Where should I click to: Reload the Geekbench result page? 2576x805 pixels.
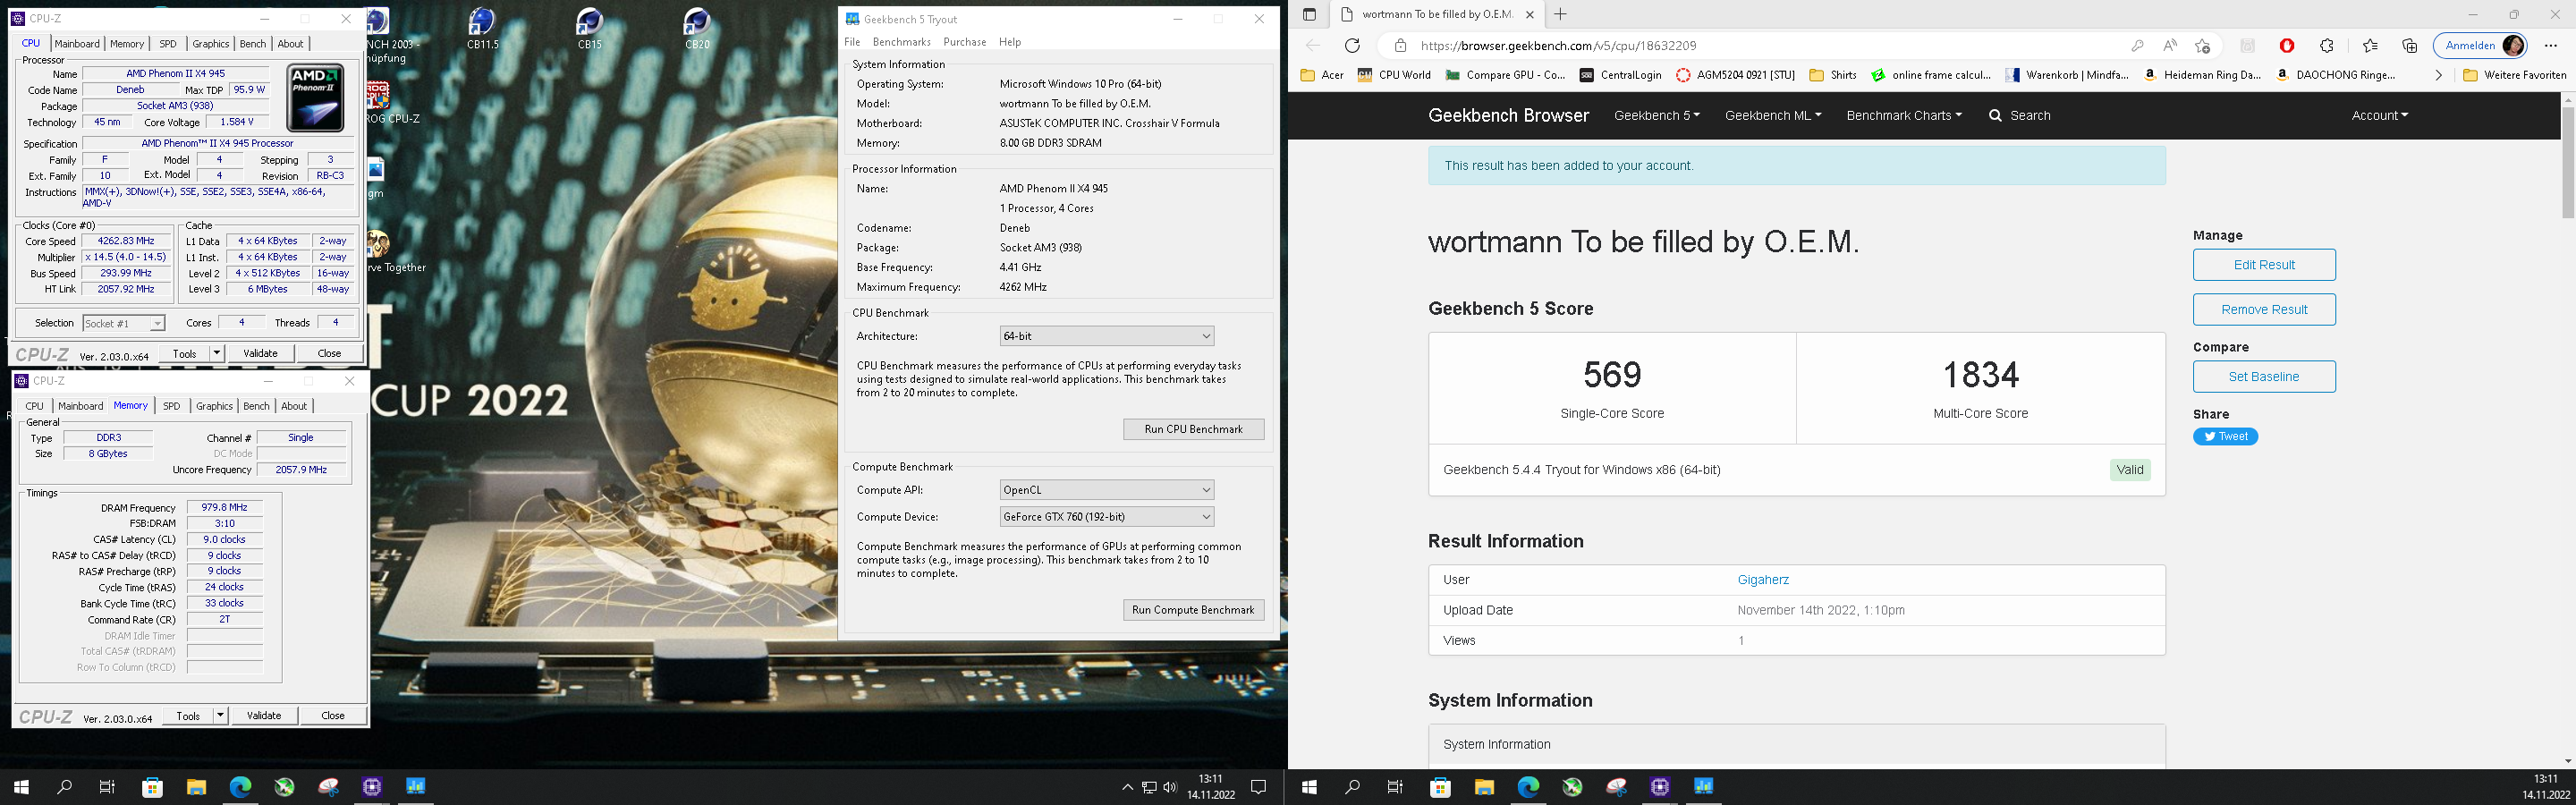pos(1352,45)
